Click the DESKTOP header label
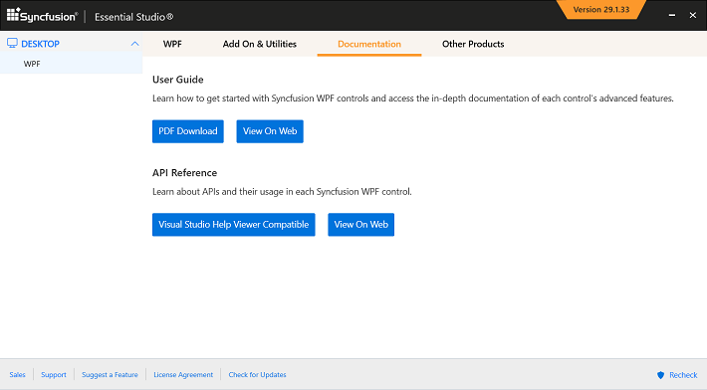Screen dimensions: 707x390 (x=40, y=44)
